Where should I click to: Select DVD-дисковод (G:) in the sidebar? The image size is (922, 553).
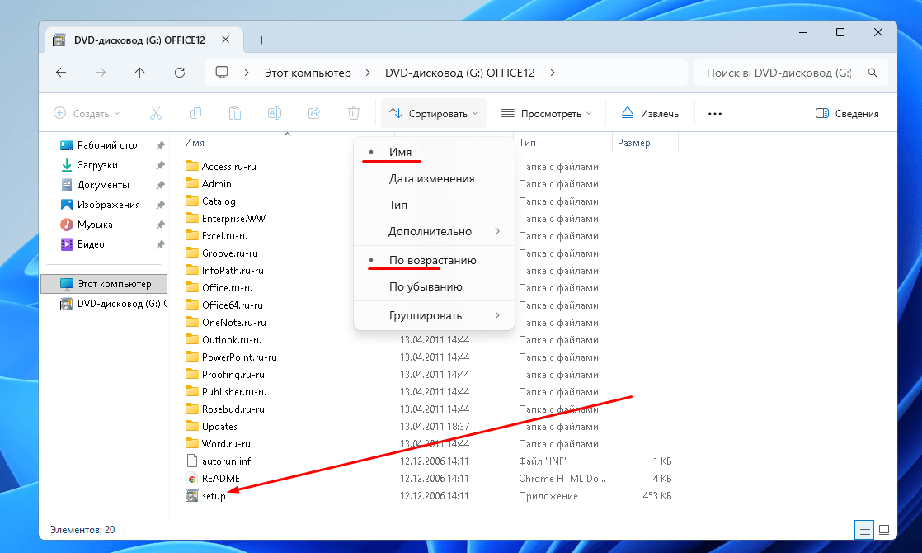114,304
